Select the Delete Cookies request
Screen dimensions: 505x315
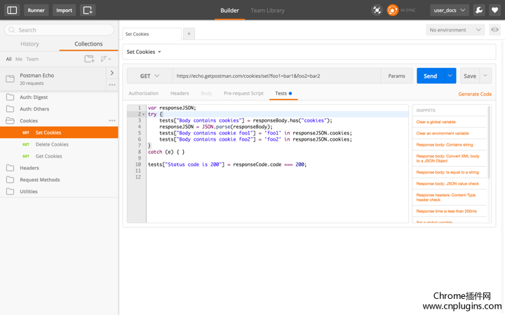59,144
